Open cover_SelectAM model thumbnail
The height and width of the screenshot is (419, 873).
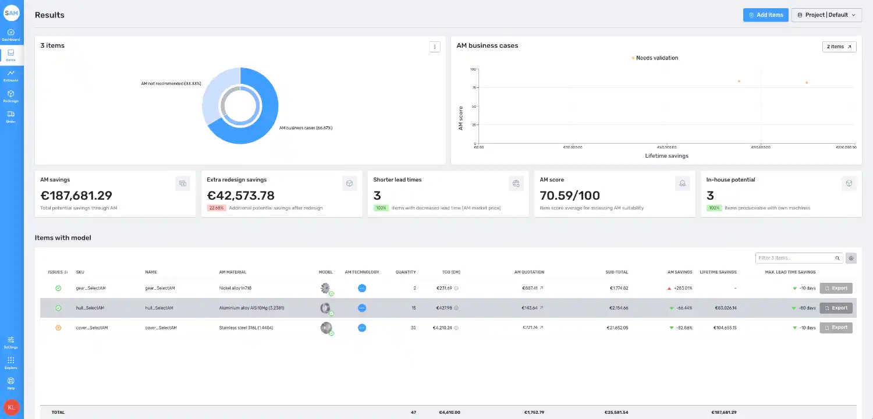326,328
